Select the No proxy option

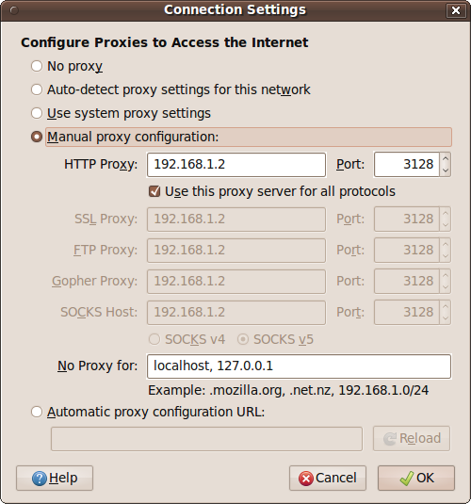point(37,66)
